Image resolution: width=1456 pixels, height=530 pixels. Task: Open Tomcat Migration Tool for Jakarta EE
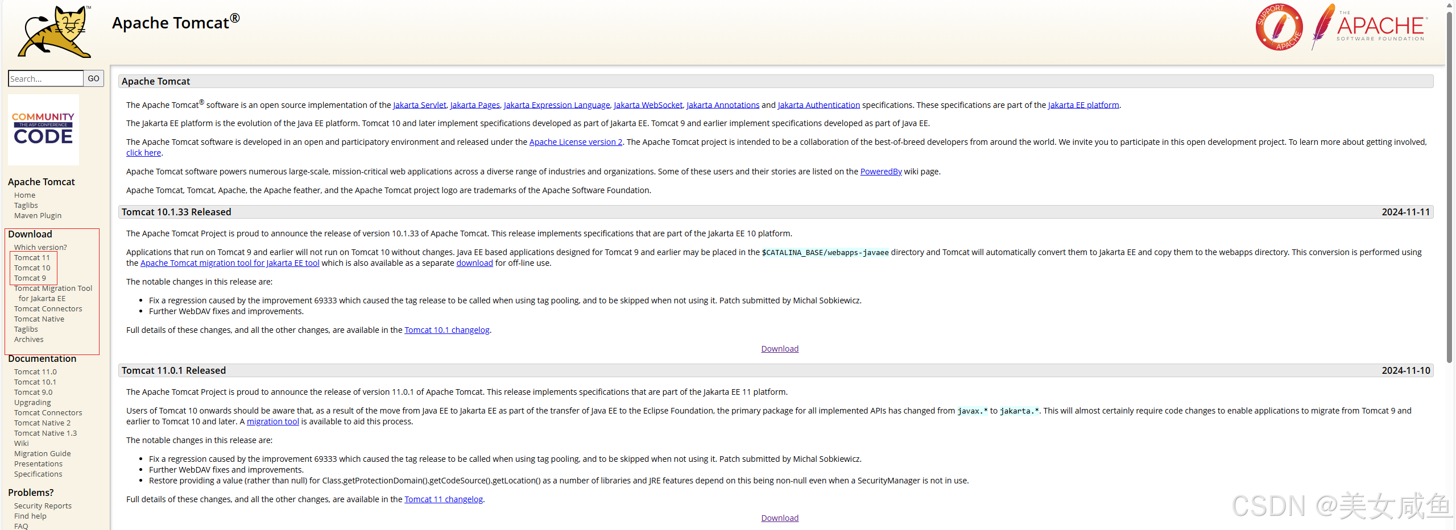click(53, 293)
